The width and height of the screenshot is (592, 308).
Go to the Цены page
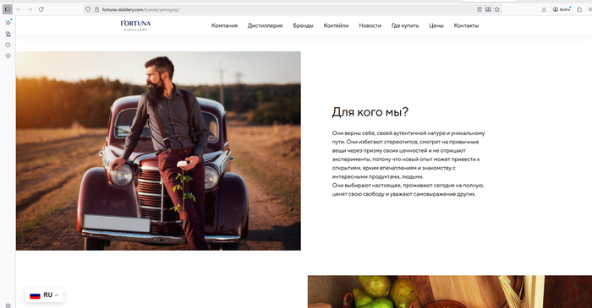point(436,25)
